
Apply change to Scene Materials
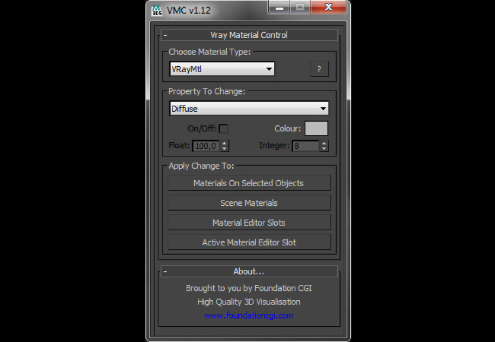pos(249,203)
